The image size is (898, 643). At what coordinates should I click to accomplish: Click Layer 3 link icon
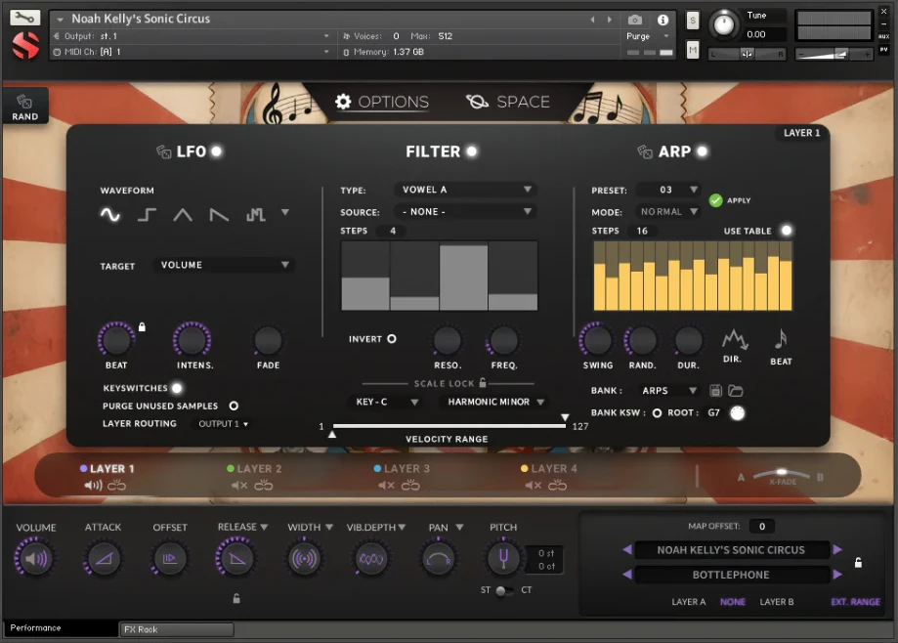coord(410,486)
